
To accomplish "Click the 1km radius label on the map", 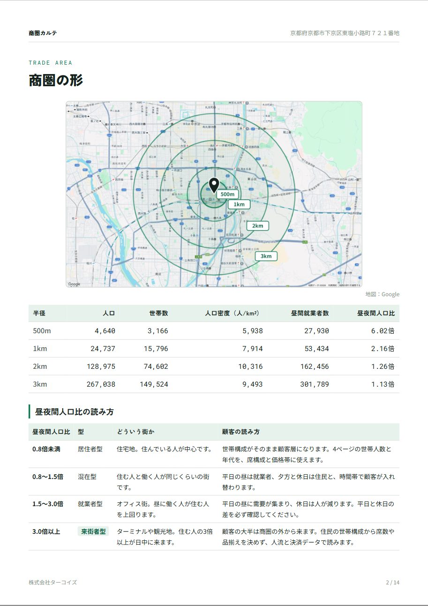I will coord(239,204).
